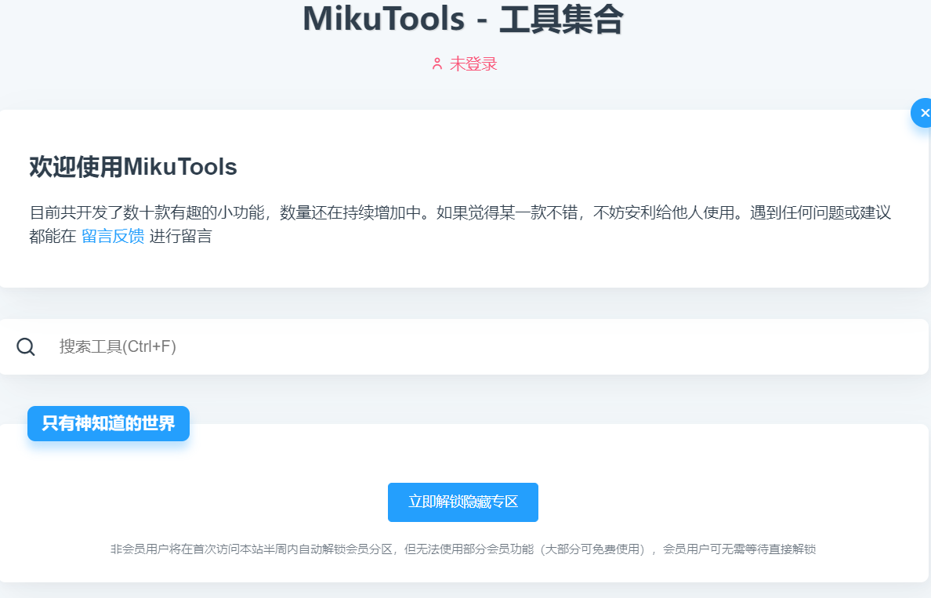The image size is (931, 598).
Task: Click the Ctrl+F hint in search placeholder
Action: [x=149, y=346]
